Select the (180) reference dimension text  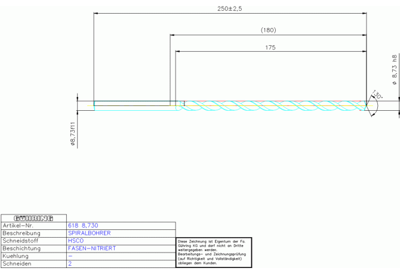[268, 30]
